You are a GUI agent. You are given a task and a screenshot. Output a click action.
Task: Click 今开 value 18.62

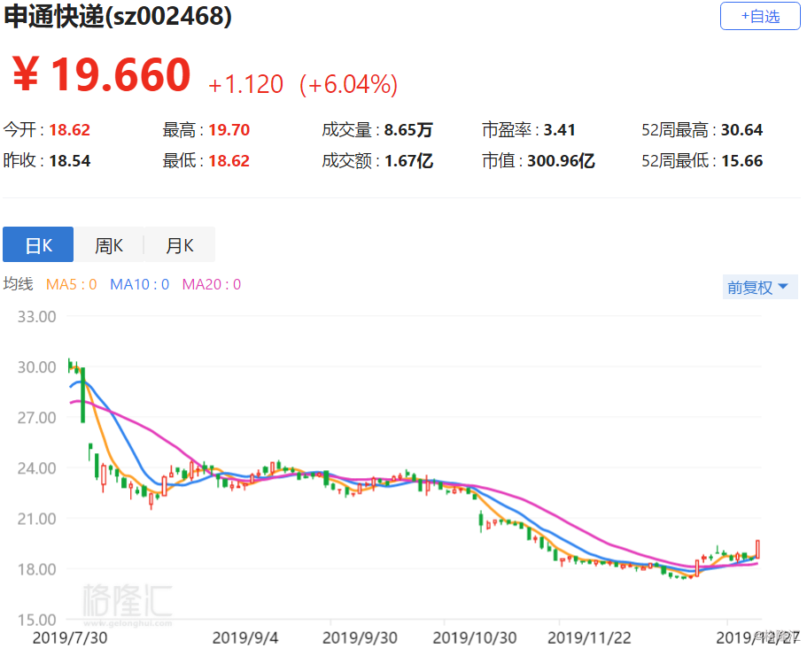[x=69, y=129]
